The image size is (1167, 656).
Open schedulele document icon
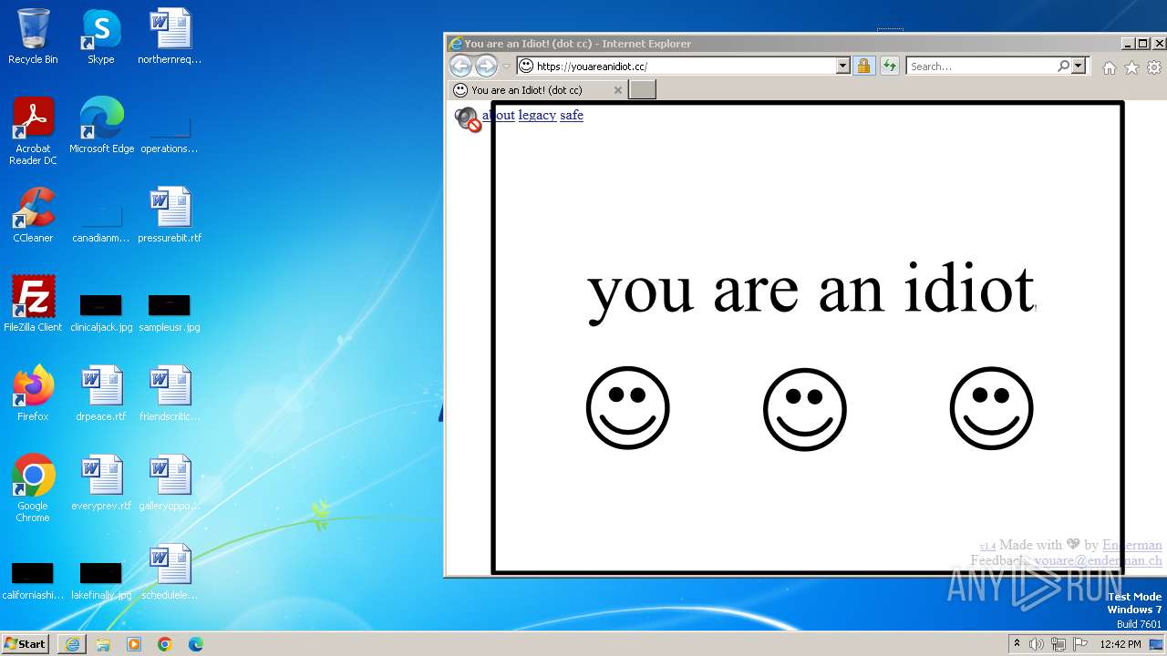coord(170,572)
